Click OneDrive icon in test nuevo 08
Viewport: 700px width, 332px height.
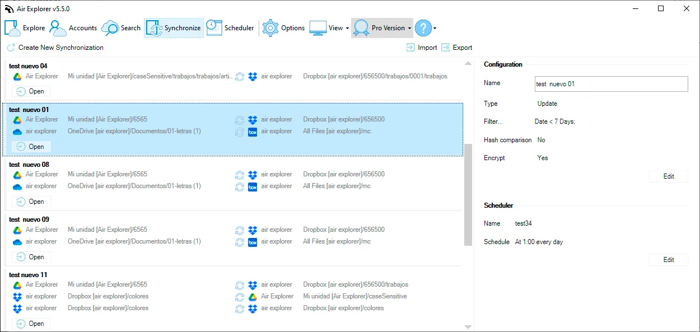pos(17,186)
